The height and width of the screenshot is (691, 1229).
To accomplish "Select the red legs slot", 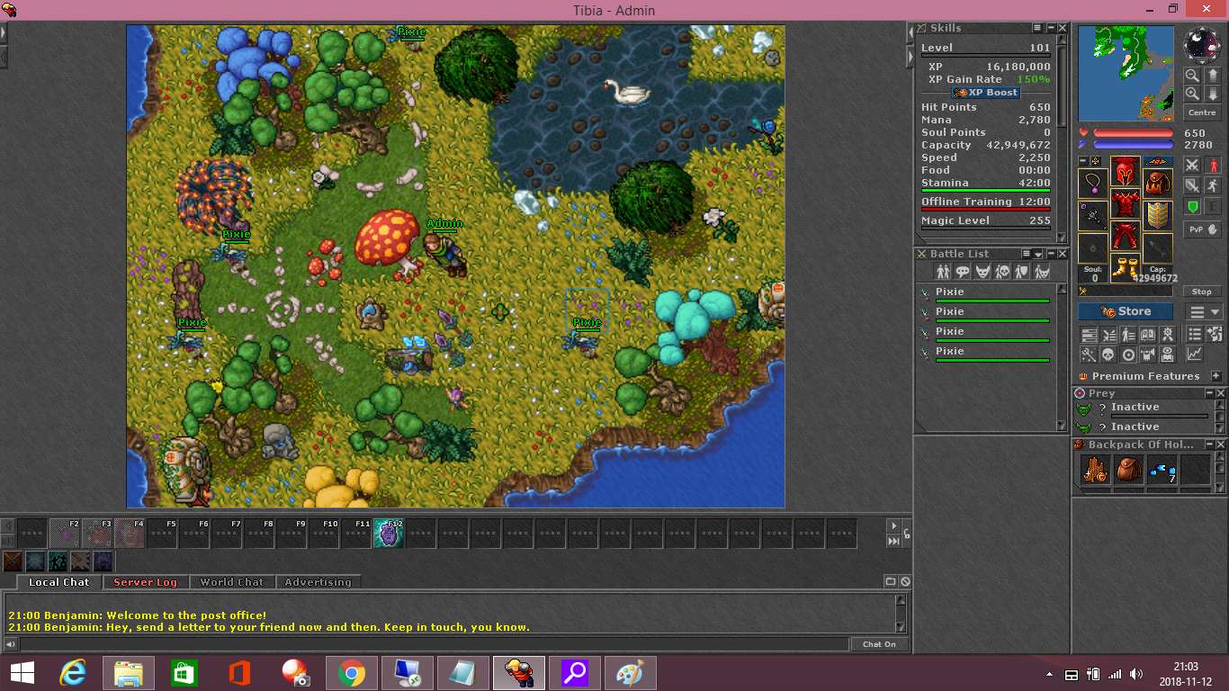I will click(x=1126, y=235).
